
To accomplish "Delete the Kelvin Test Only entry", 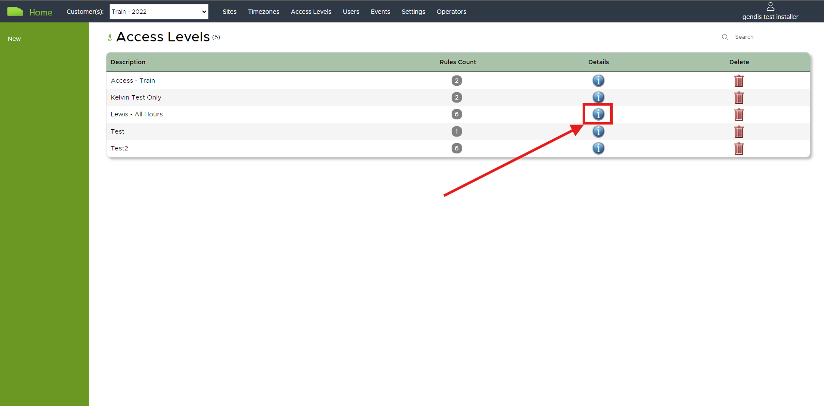I will pos(739,98).
